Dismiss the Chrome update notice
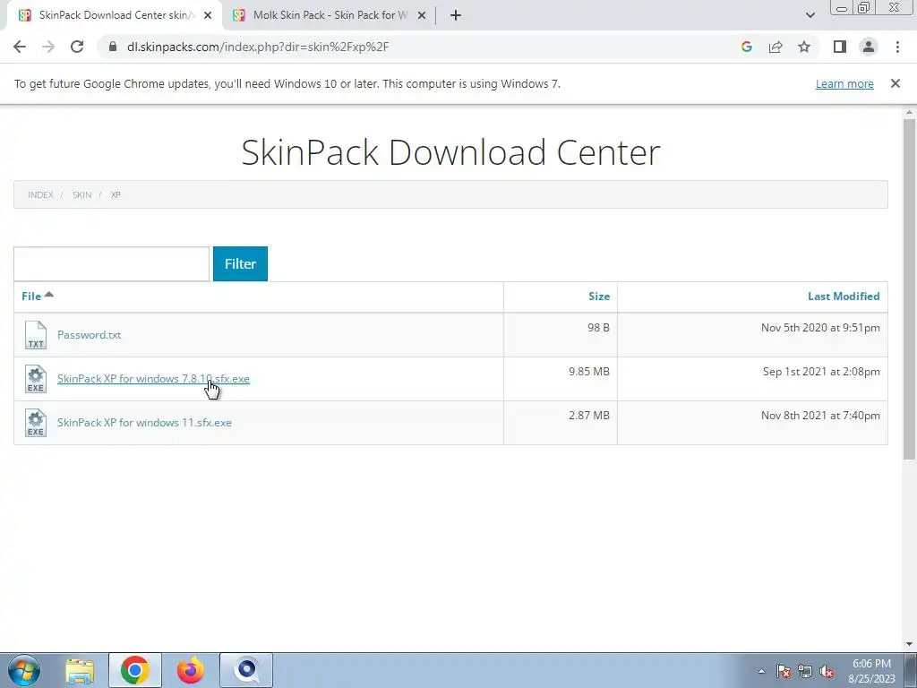This screenshot has height=688, width=917. (896, 83)
